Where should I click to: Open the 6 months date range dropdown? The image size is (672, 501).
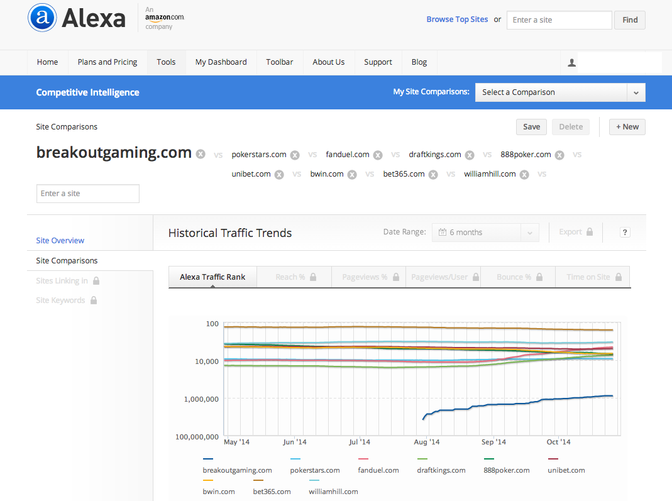(x=485, y=233)
